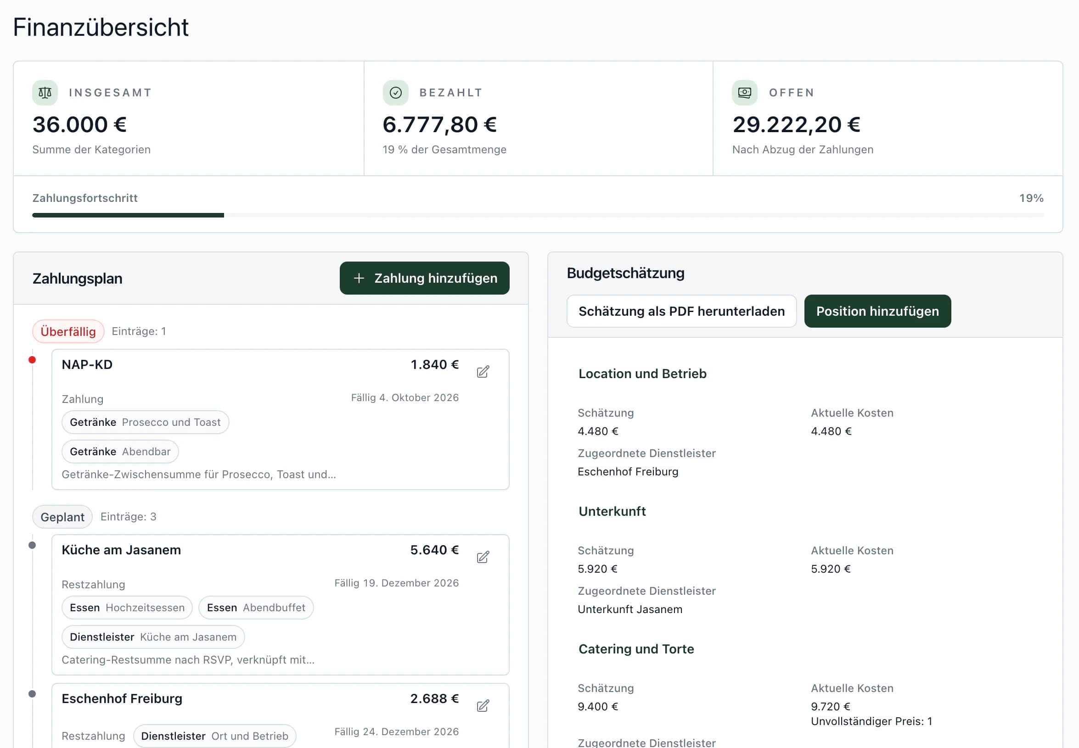Open the Eschenhof Freiburg payment title
Image resolution: width=1079 pixels, height=748 pixels.
[x=122, y=698]
